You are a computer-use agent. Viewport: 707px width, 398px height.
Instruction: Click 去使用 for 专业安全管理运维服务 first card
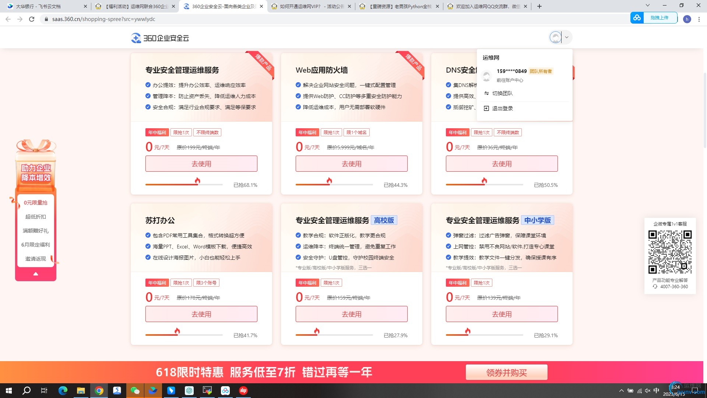click(201, 164)
